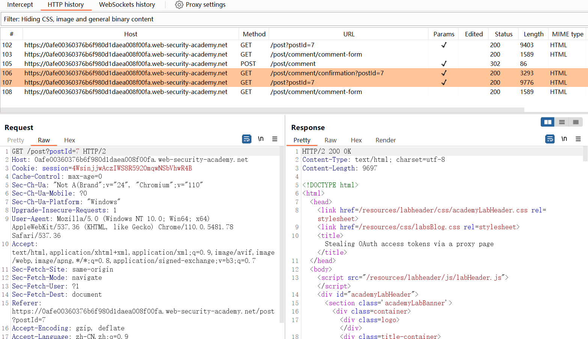Toggle word wrap icon in Response panel
The width and height of the screenshot is (588, 339).
tap(550, 139)
